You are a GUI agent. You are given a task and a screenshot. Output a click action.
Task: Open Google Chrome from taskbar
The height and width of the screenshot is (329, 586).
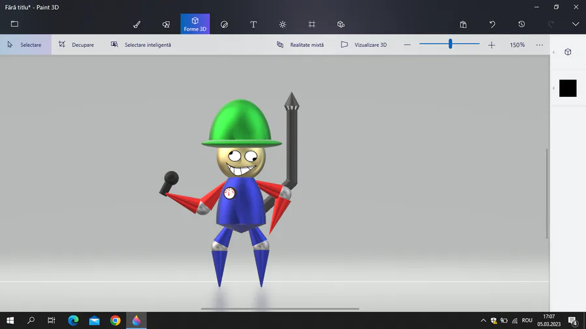point(115,321)
